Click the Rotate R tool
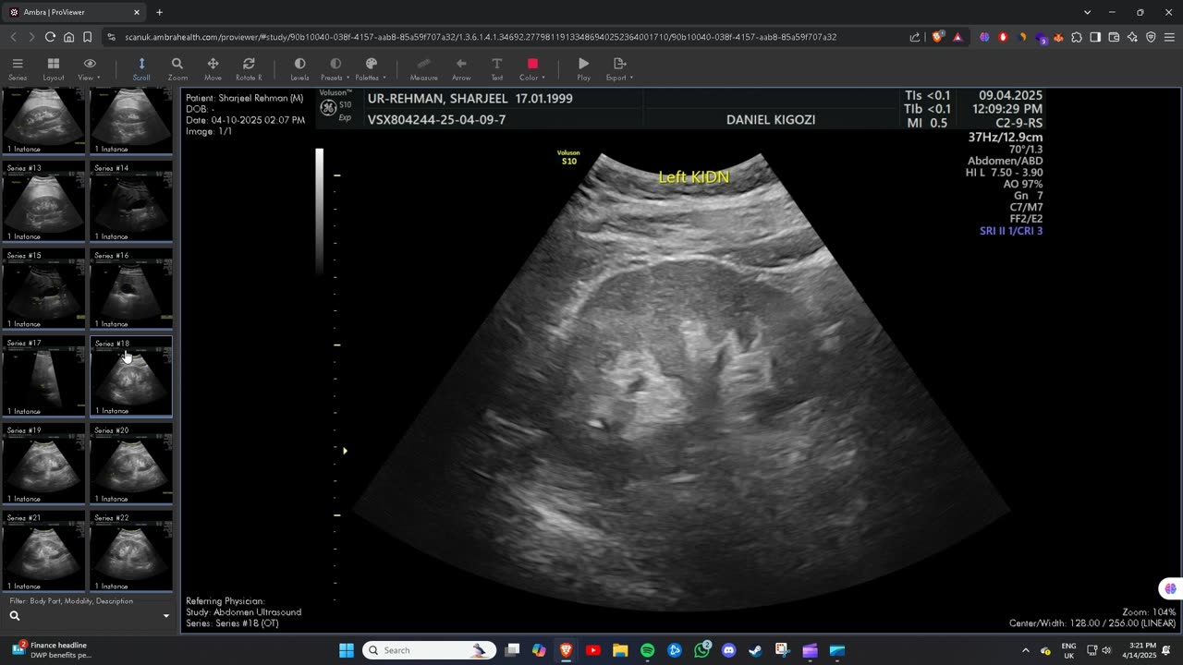Viewport: 1183px width, 665px height. 249,68
